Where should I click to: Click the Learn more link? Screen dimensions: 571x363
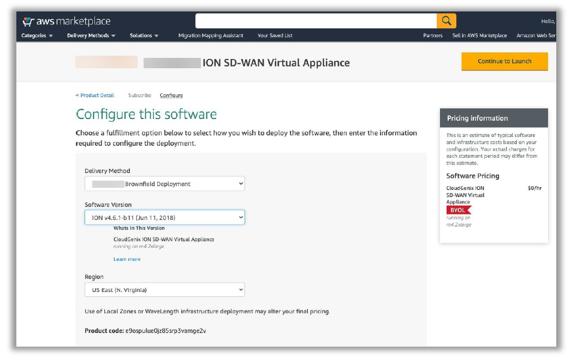point(127,259)
